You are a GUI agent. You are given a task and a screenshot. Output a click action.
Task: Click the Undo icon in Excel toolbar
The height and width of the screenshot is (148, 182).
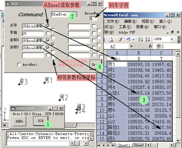click(129, 39)
